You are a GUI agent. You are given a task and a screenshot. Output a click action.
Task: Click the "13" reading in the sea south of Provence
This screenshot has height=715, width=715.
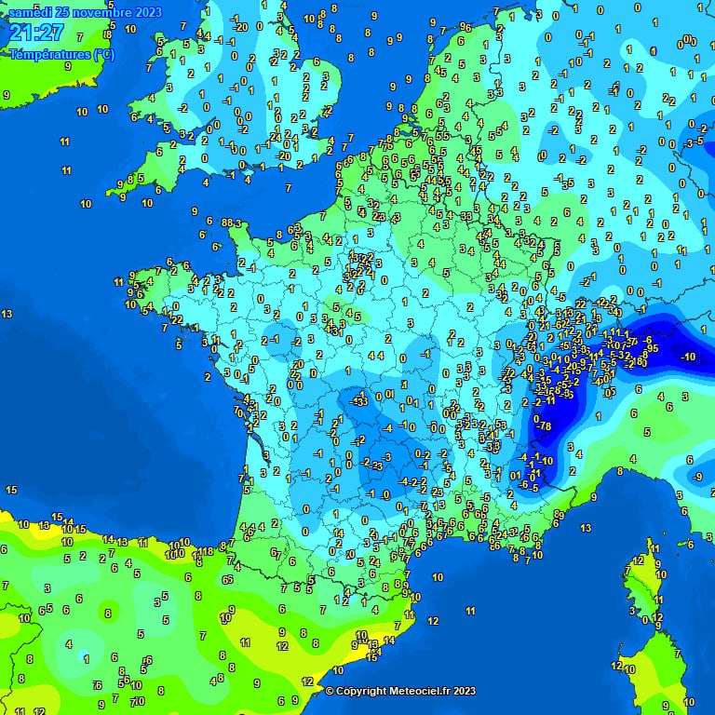point(586,528)
